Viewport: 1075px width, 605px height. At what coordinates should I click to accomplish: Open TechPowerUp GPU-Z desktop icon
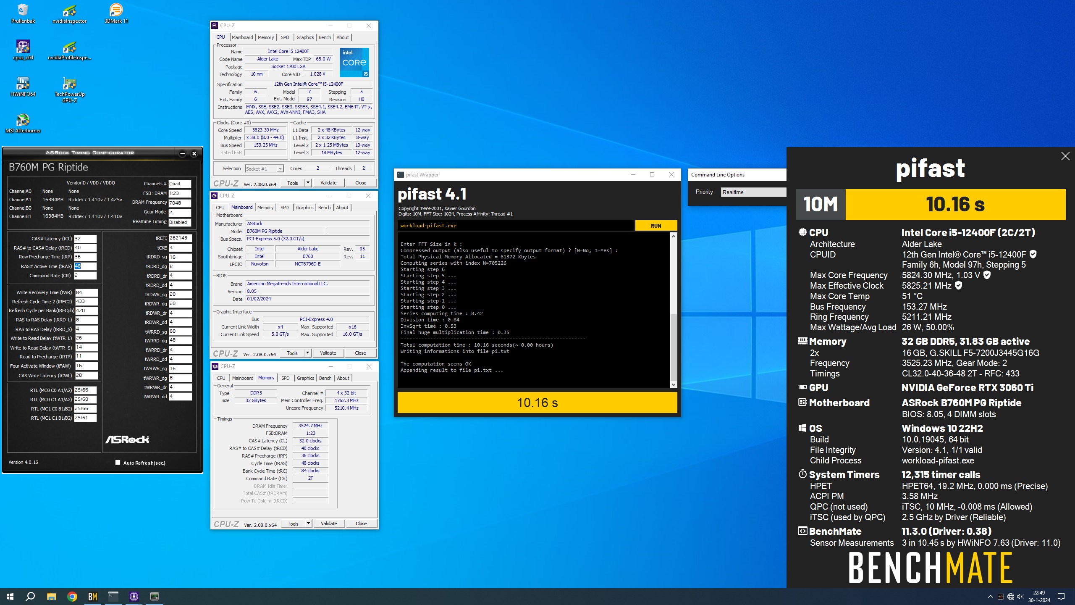point(69,89)
